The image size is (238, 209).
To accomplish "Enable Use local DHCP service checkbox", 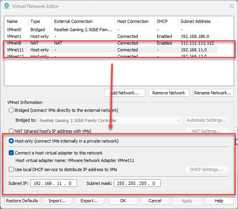I will (x=11, y=169).
